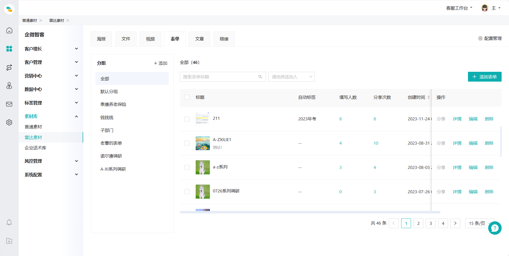Click 详情 for row 211
Image resolution: width=509 pixels, height=256 pixels.
point(457,119)
